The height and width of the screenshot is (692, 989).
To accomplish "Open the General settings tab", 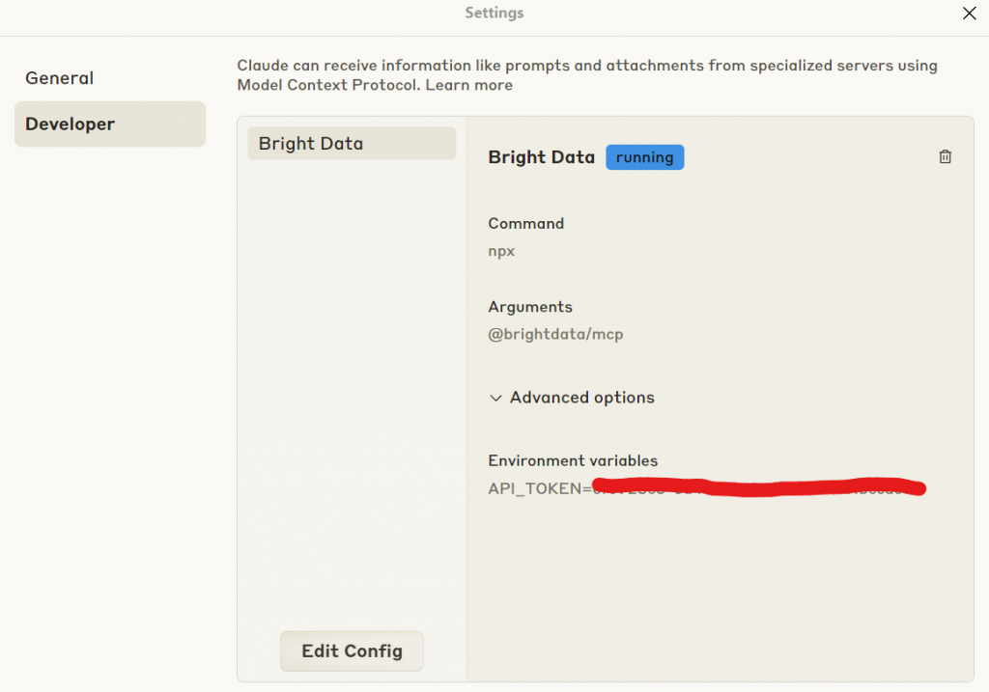I will 60,78.
